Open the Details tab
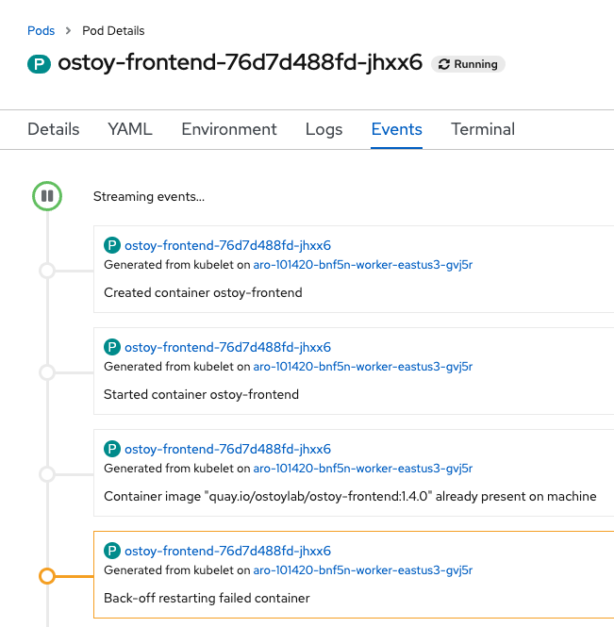 click(53, 129)
